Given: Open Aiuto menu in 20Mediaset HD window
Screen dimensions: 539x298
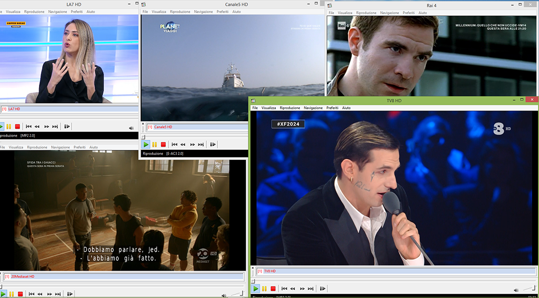Looking at the screenshot, I should pos(94,147).
